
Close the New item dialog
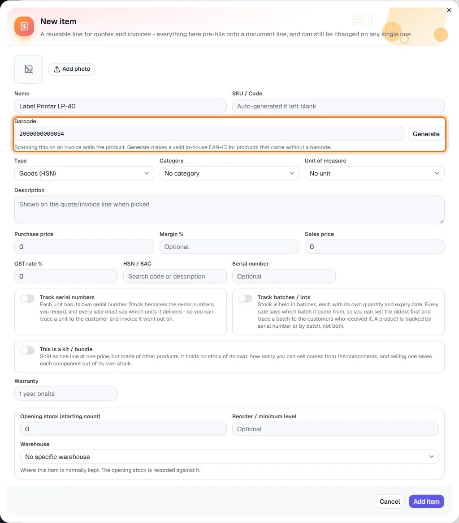tap(449, 10)
